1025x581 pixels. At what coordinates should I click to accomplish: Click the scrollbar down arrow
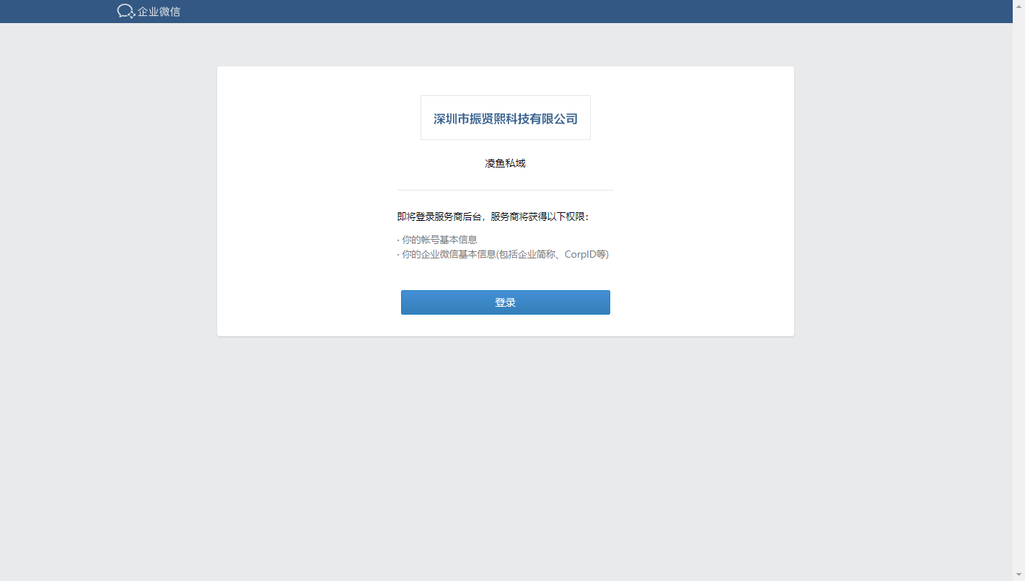tap(1019, 575)
